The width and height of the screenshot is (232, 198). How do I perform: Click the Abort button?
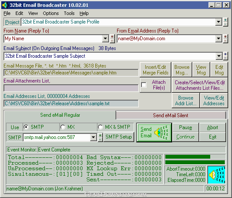click(x=212, y=127)
